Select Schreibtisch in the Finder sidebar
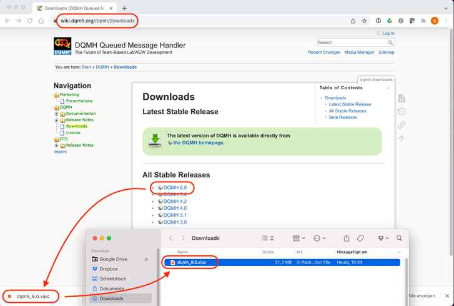The height and width of the screenshot is (306, 454). coord(112,279)
